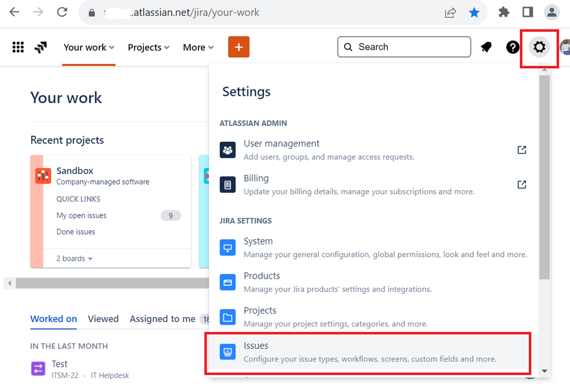
Task: Switch to the Assigned to me tab
Action: point(163,318)
